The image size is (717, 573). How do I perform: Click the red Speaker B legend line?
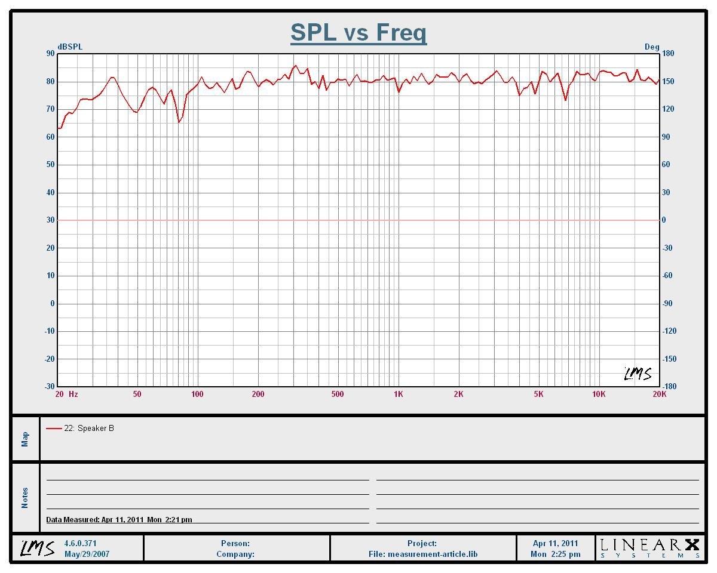54,429
